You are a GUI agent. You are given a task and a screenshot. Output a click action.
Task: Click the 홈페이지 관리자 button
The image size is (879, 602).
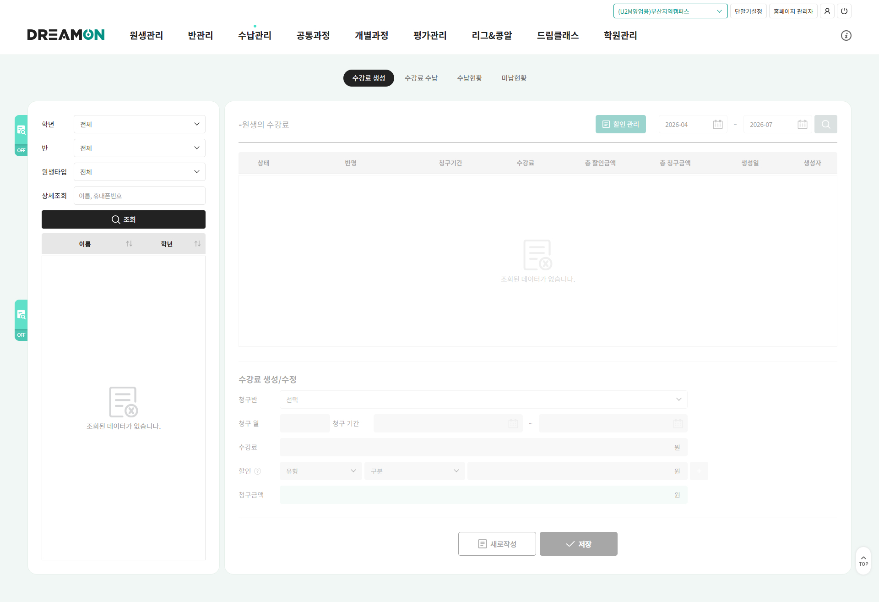793,11
